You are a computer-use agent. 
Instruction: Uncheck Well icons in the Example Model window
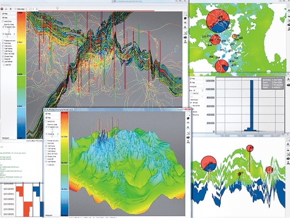pyautogui.click(x=46, y=146)
